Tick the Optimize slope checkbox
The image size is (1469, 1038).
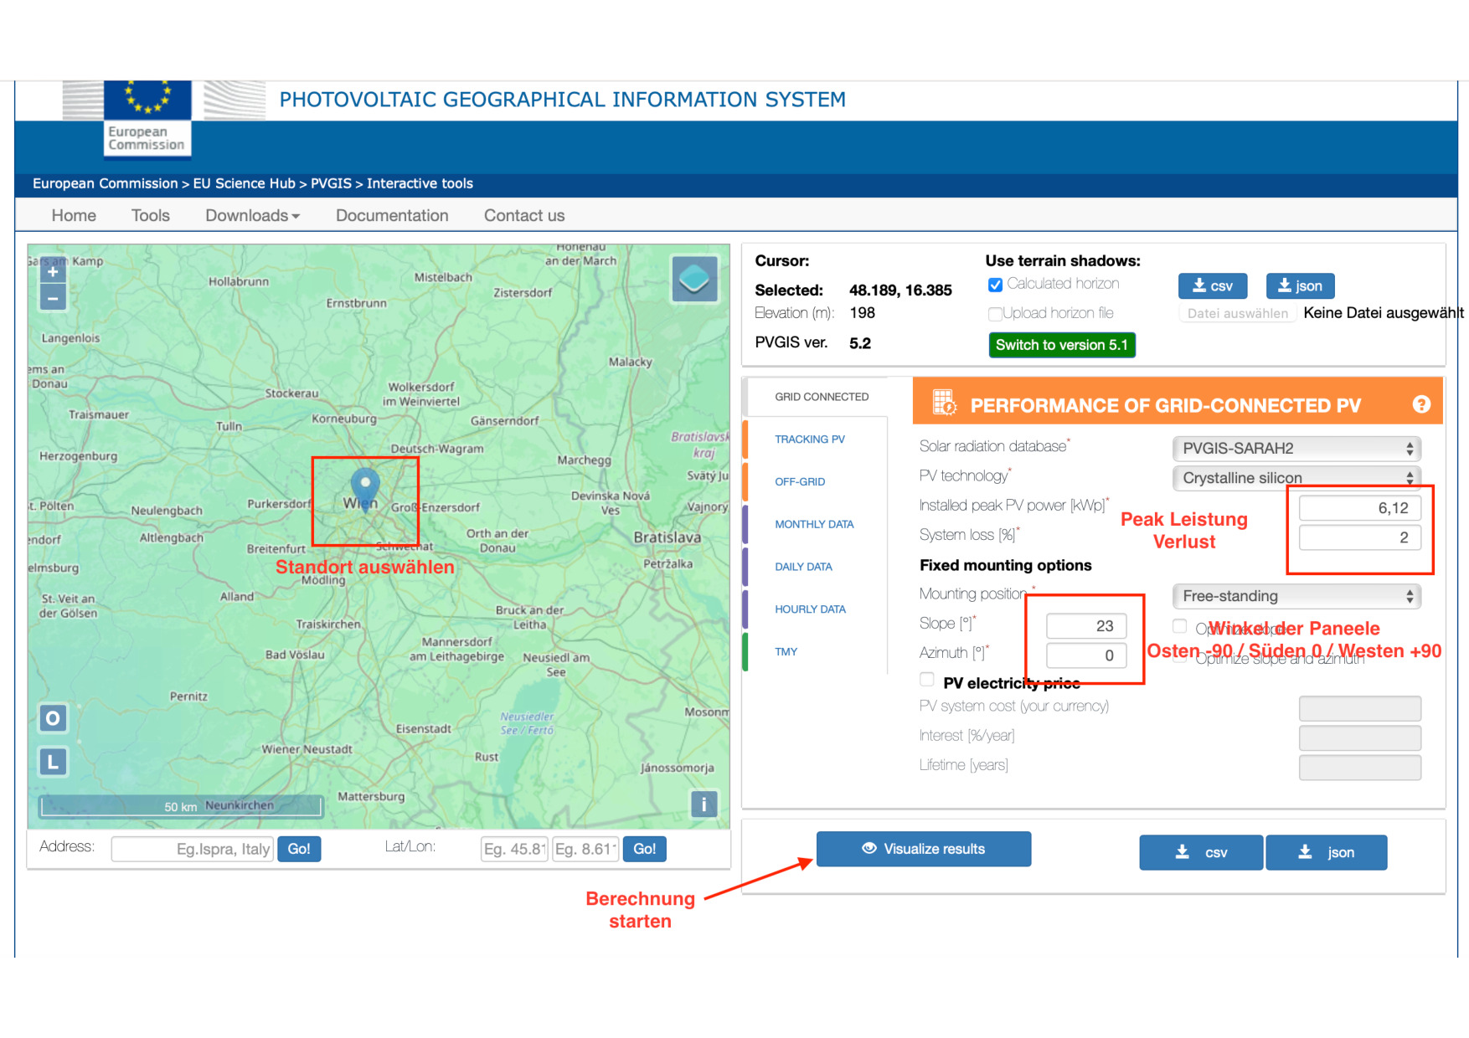pyautogui.click(x=1179, y=626)
